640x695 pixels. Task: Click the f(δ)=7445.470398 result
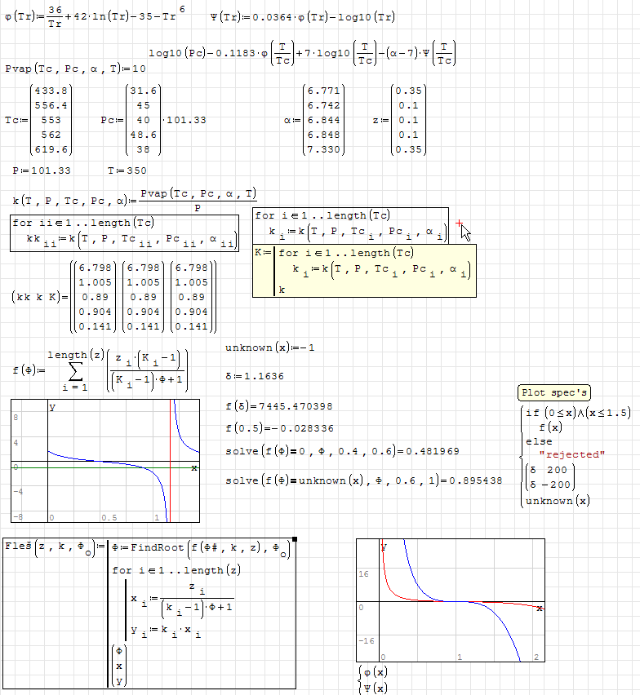tap(278, 405)
